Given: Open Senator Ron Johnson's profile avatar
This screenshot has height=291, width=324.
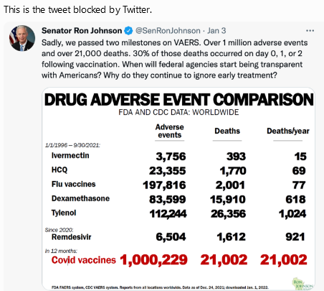Looking at the screenshot, I should pyautogui.click(x=22, y=38).
